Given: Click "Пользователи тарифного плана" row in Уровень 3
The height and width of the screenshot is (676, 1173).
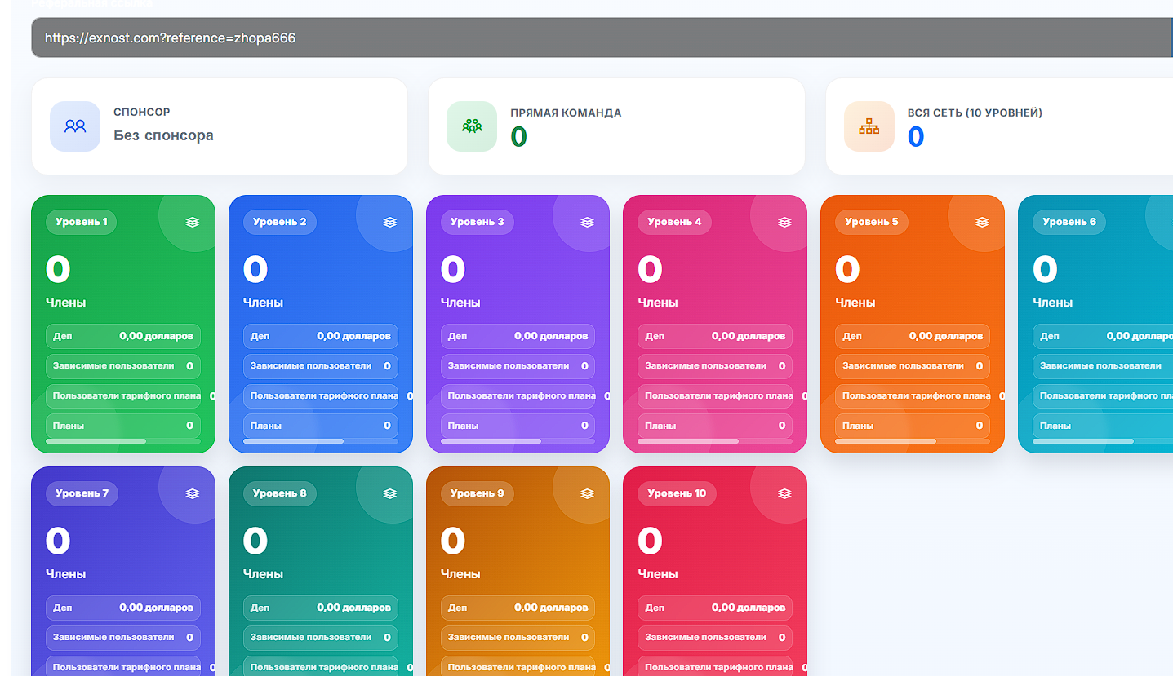Looking at the screenshot, I should (518, 396).
